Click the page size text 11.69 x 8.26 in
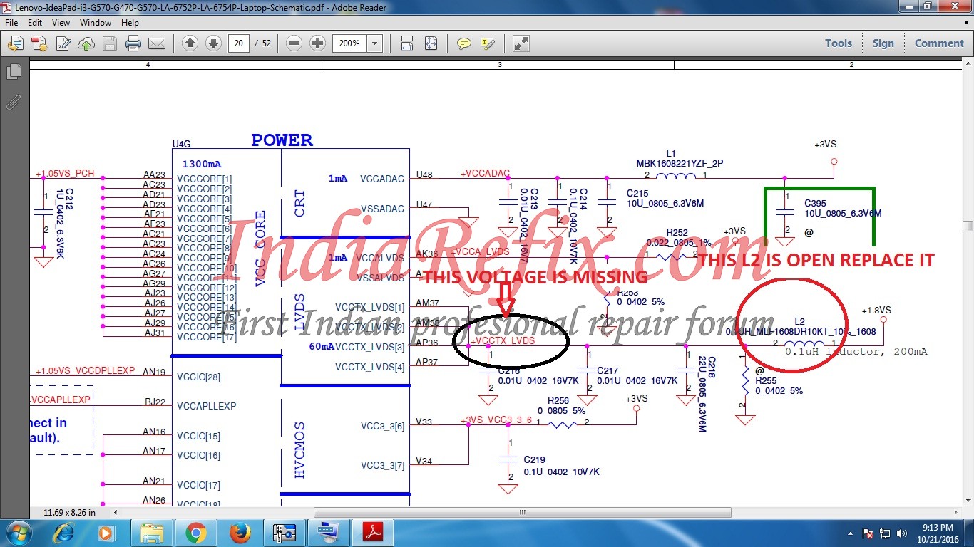 [69, 512]
